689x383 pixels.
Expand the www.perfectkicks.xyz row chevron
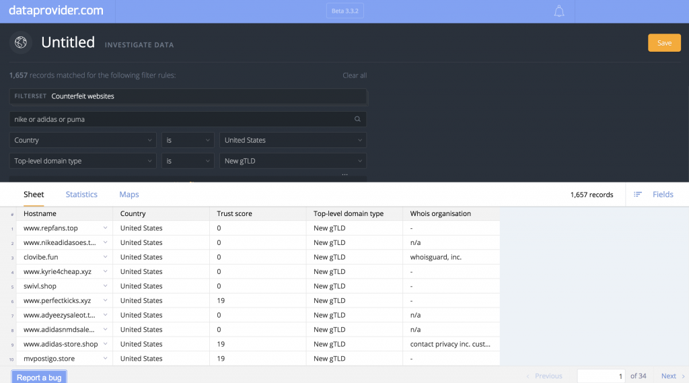[105, 300]
